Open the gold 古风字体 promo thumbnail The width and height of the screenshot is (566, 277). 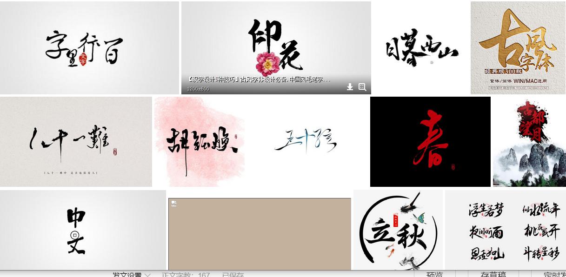(x=518, y=46)
